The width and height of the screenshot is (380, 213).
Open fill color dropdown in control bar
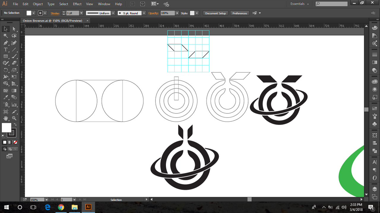34,13
